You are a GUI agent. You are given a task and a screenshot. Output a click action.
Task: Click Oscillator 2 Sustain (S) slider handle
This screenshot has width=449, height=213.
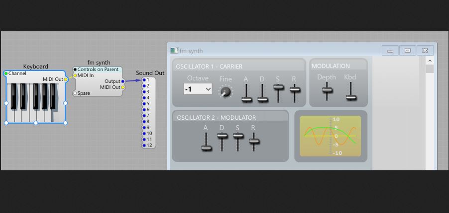click(238, 136)
